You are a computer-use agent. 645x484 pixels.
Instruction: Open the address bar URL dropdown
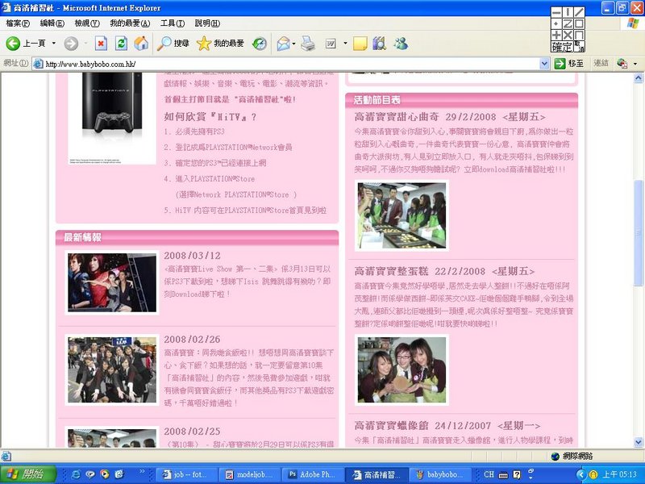click(x=544, y=63)
